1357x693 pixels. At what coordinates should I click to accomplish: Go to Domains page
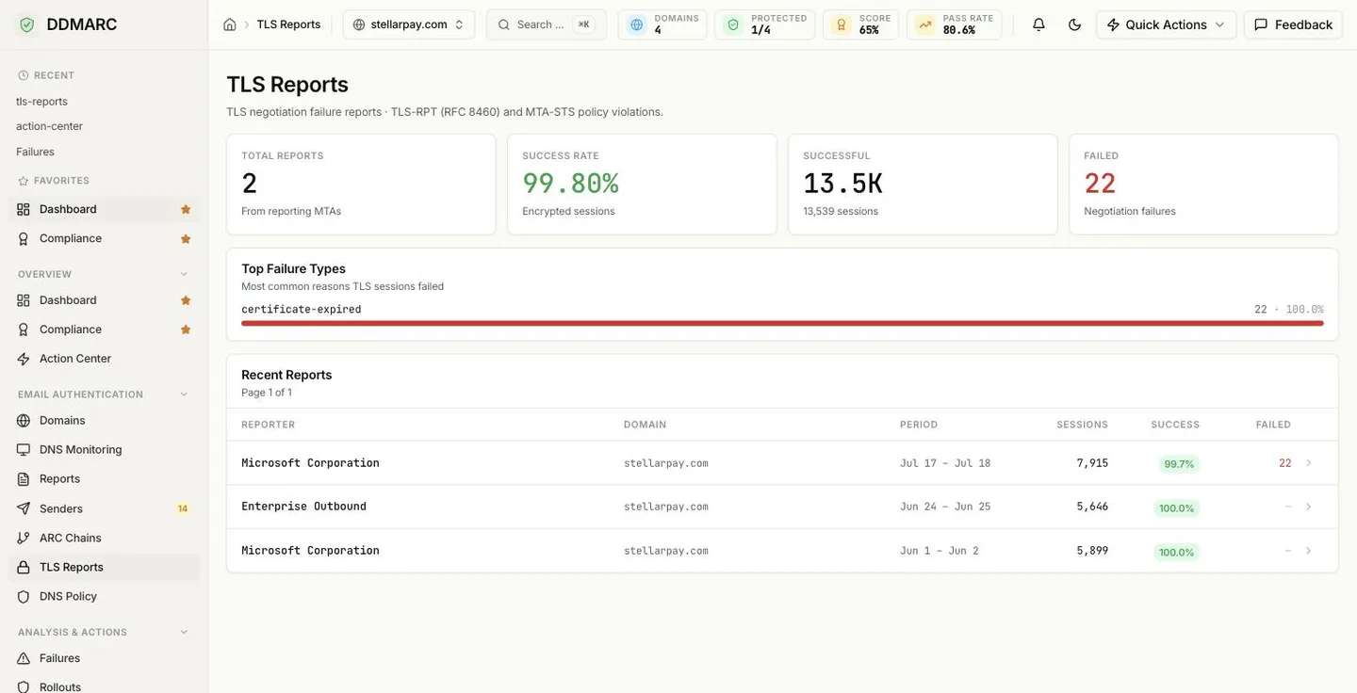coord(104,421)
